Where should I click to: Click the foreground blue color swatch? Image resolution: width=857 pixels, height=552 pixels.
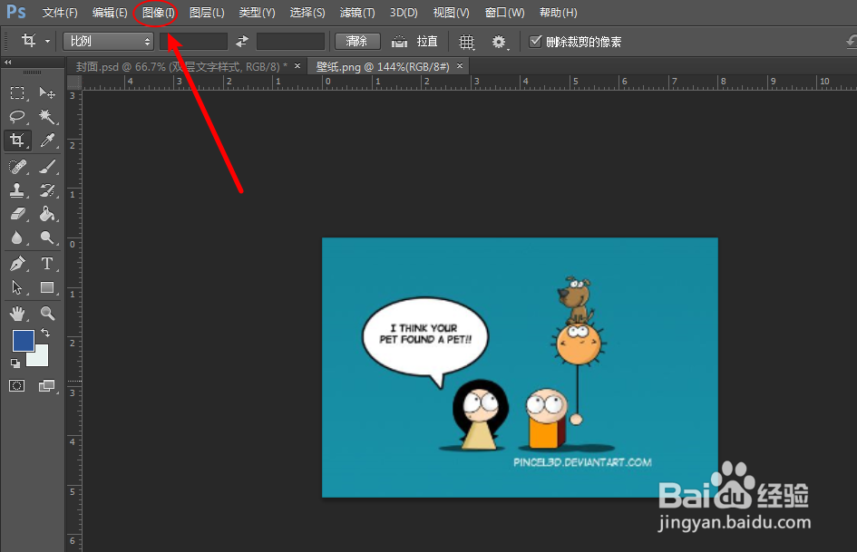pos(23,341)
